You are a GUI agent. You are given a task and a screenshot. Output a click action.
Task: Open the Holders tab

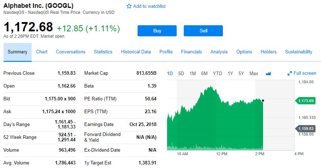268,52
